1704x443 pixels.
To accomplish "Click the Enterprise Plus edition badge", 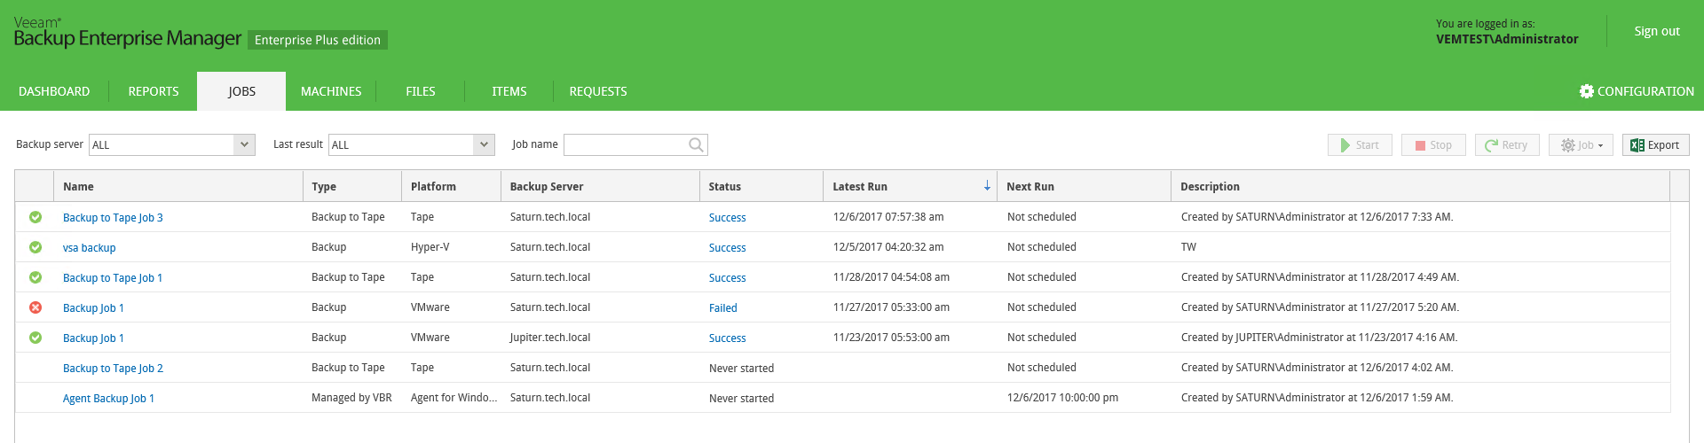I will (318, 40).
